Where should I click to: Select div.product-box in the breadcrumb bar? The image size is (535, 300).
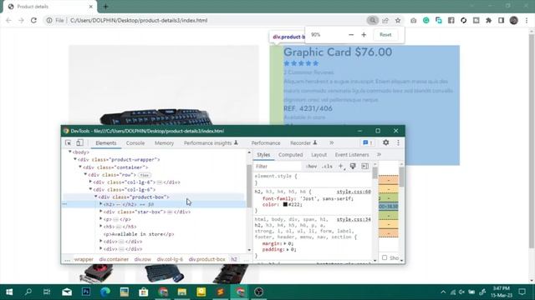[x=206, y=259]
